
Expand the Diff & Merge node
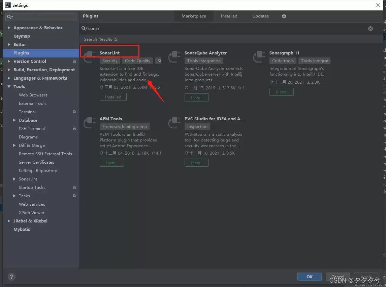[x=14, y=146]
